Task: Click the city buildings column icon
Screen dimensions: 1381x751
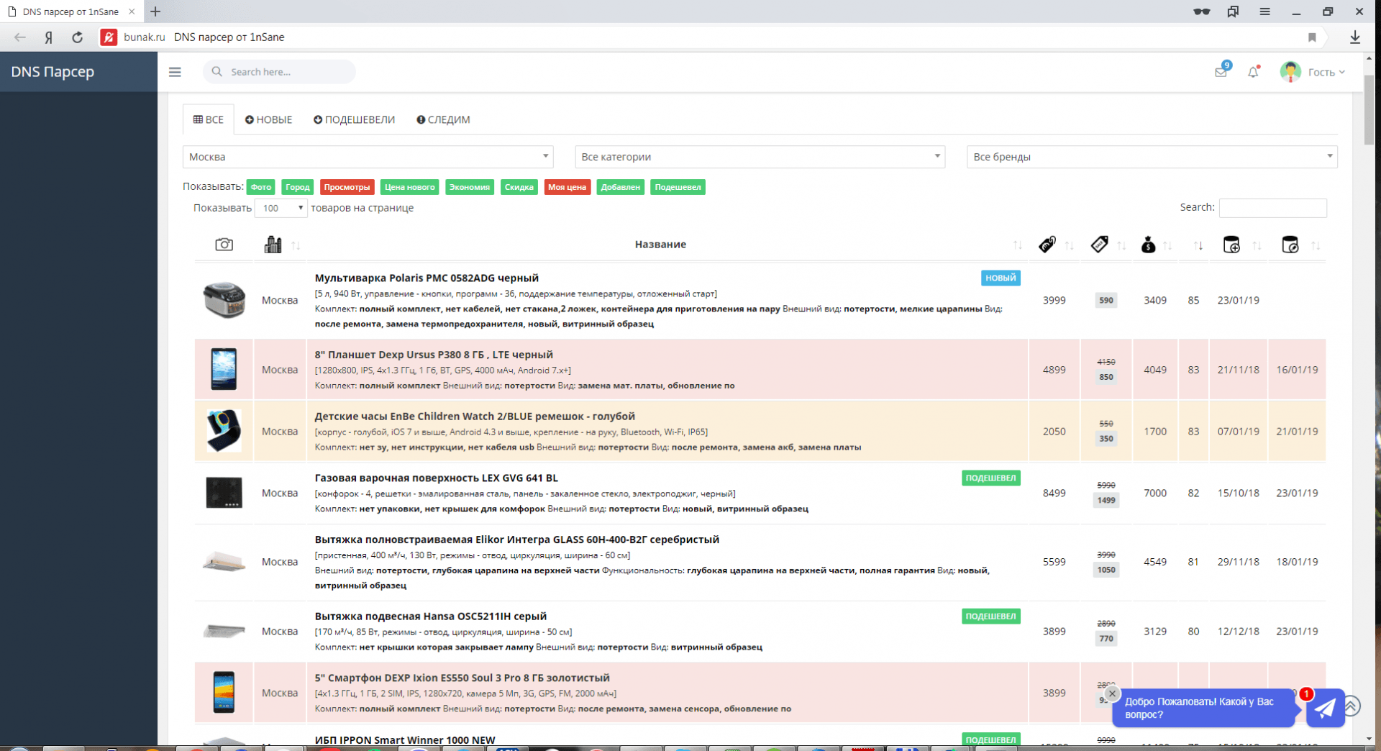Action: tap(273, 245)
